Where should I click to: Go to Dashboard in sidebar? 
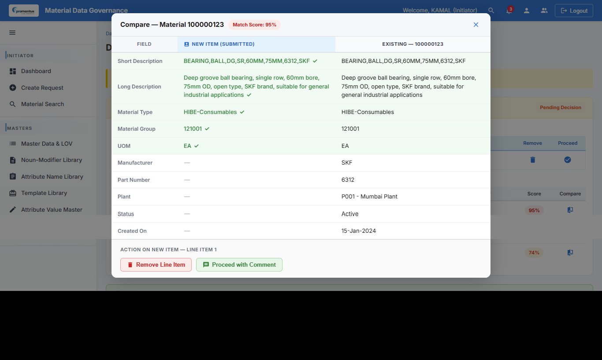tap(36, 71)
